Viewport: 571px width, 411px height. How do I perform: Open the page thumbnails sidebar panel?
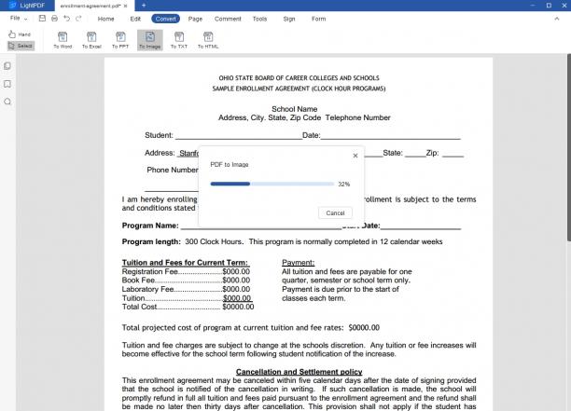(x=7, y=66)
